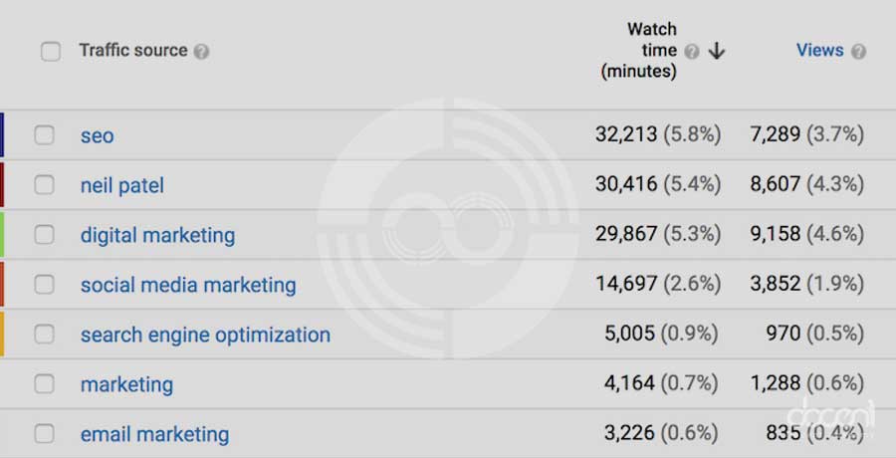The height and width of the screenshot is (458, 896).
Task: Toggle the select-all header checkbox
Action: 51,52
